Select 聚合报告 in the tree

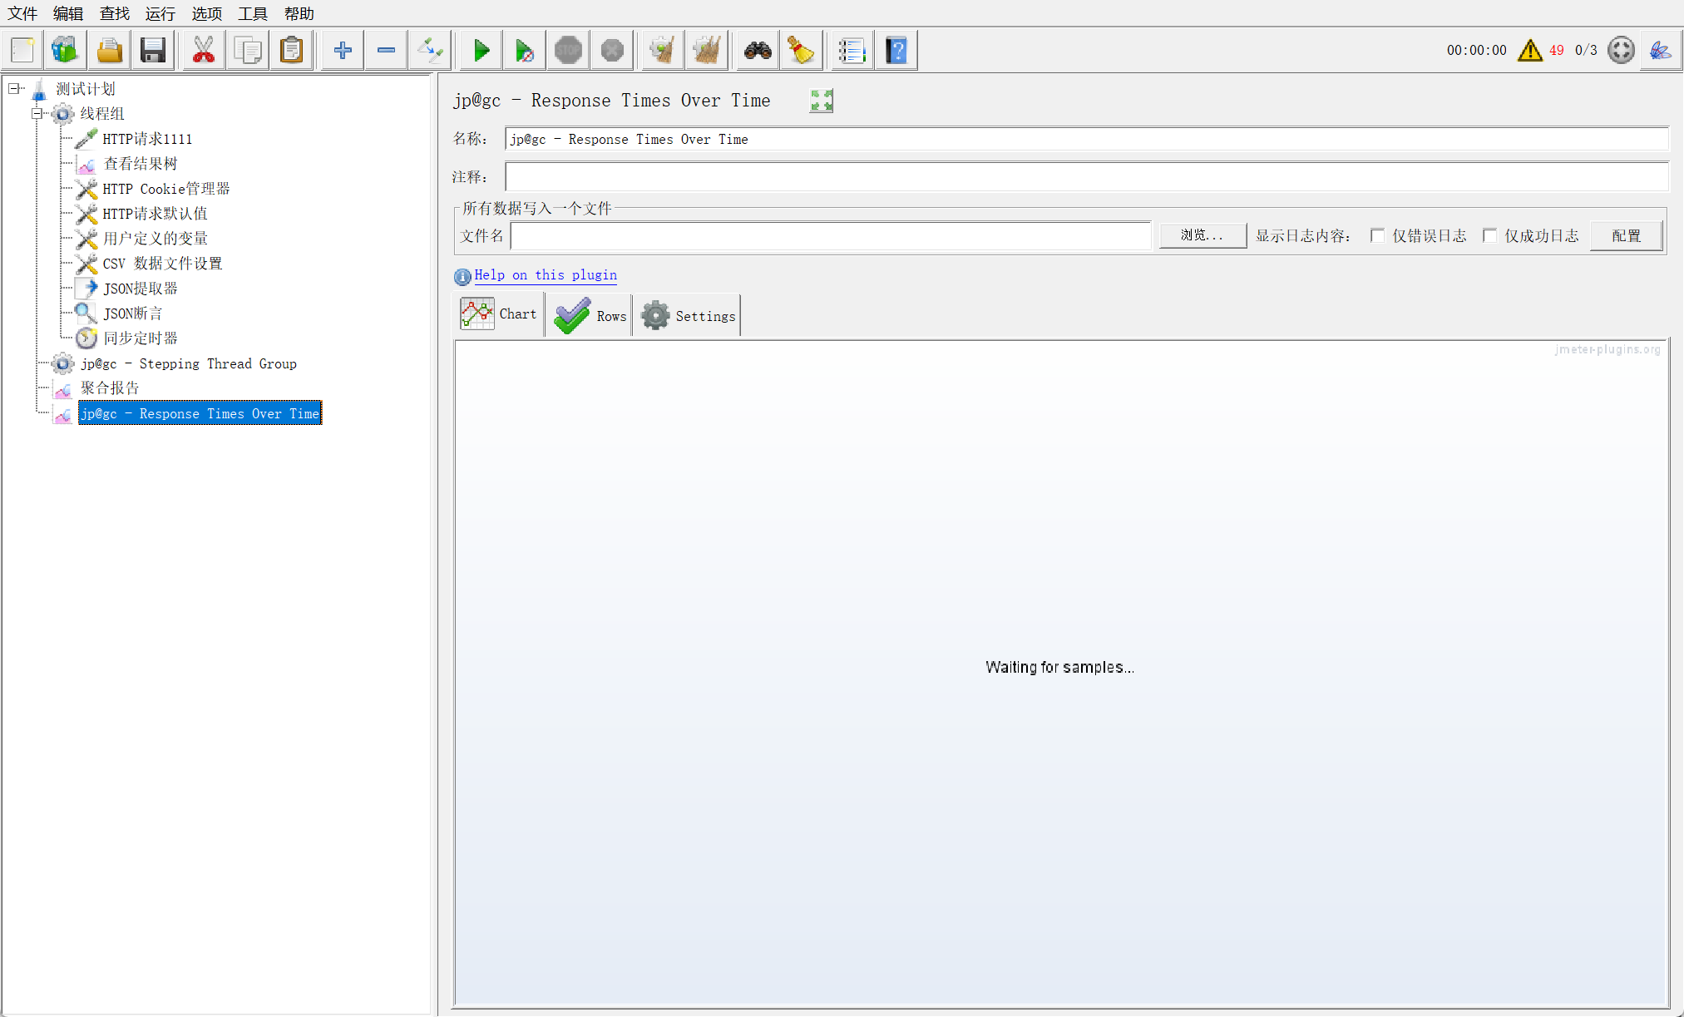coord(110,388)
